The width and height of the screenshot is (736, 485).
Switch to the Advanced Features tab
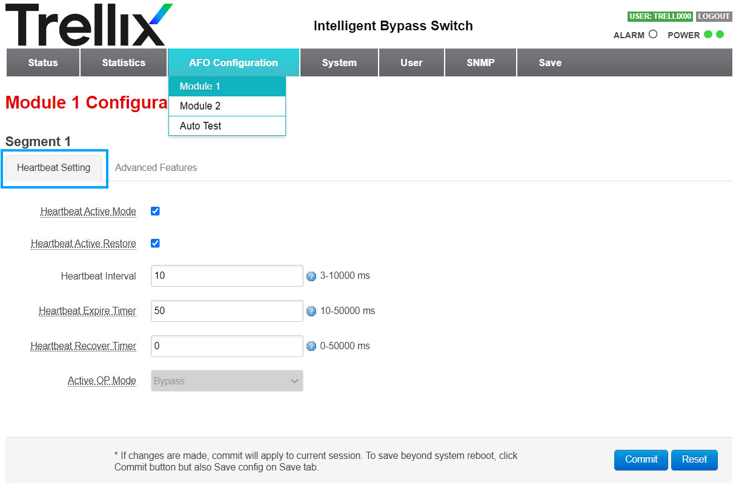156,168
